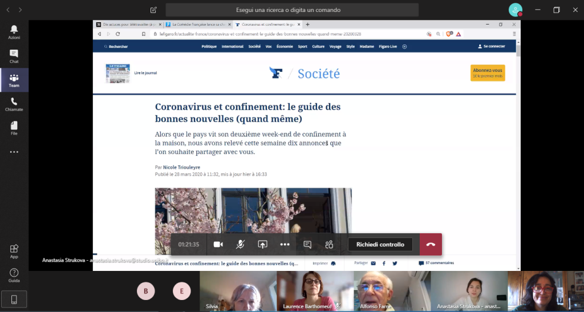Viewport: 584px width, 312px height.
Task: Click the Le Figaro F logo
Action: pyautogui.click(x=276, y=72)
